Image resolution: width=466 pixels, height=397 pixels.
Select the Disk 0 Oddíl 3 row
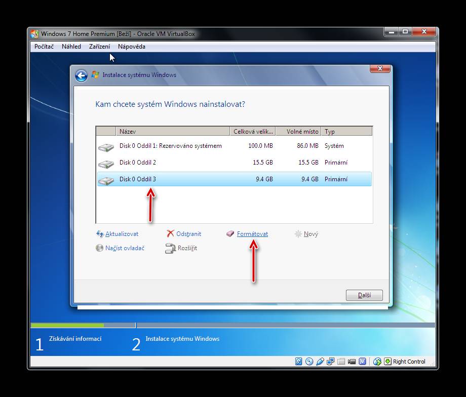pyautogui.click(x=234, y=179)
